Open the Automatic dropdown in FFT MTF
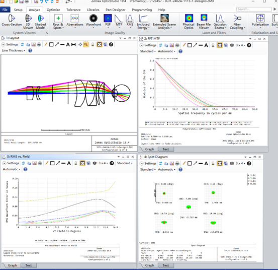The height and width of the screenshot is (270, 278). (166, 51)
